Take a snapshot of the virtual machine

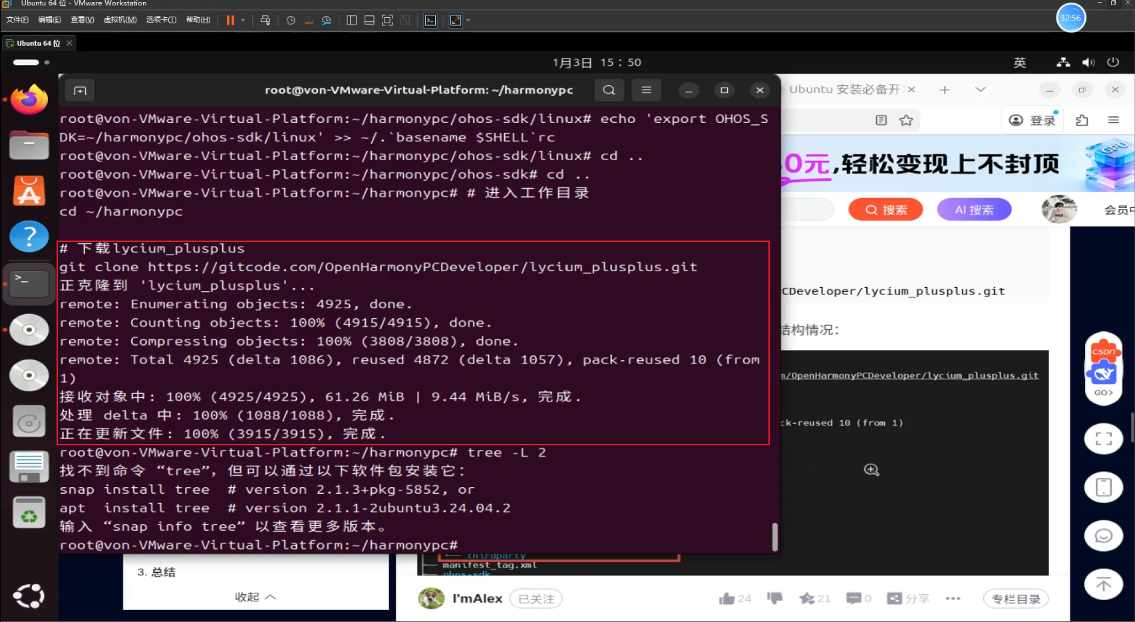pyautogui.click(x=290, y=20)
